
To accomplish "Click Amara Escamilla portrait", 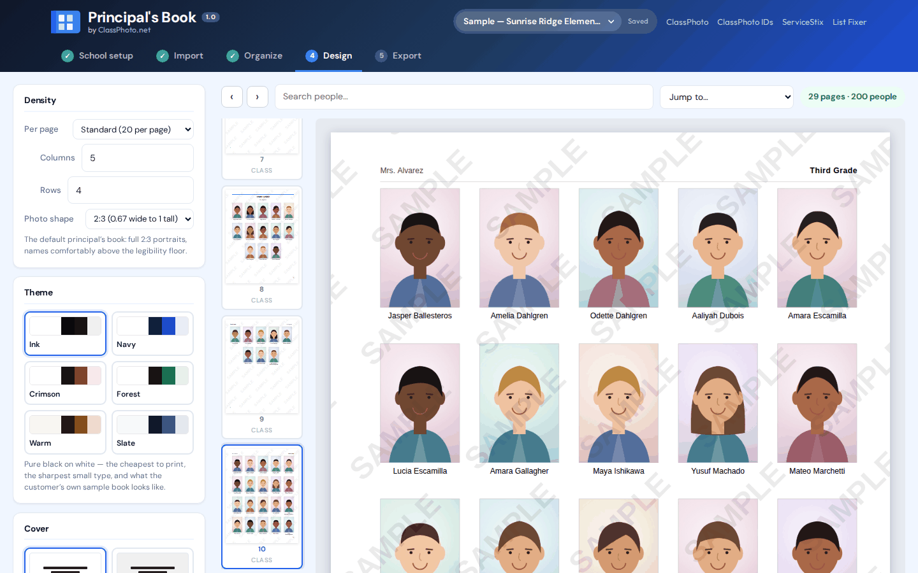I will (817, 248).
